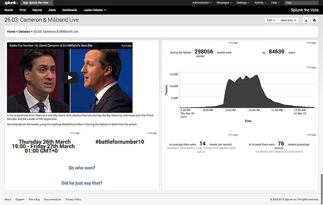This screenshot has width=323, height=205.
Task: Click the print icon button
Action: pos(314,20)
